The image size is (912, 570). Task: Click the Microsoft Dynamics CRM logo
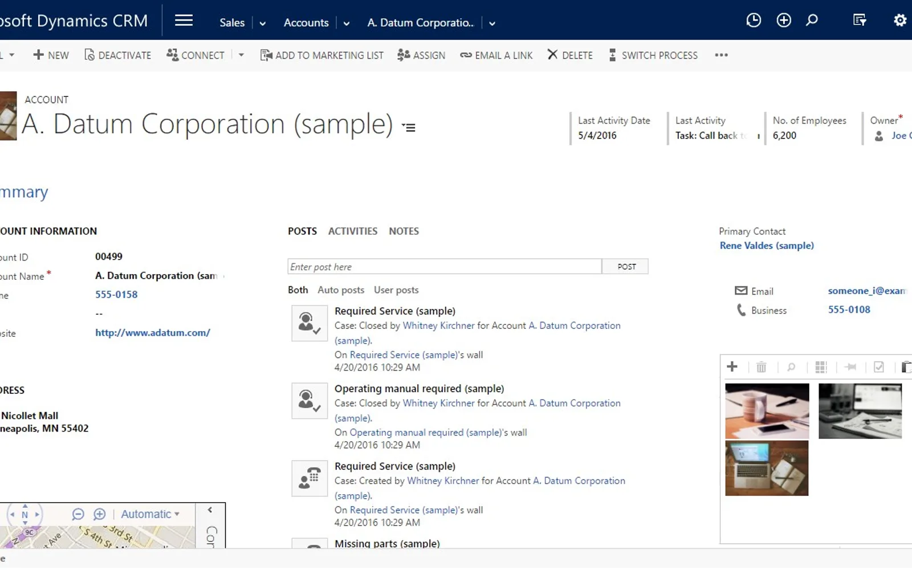pos(74,21)
